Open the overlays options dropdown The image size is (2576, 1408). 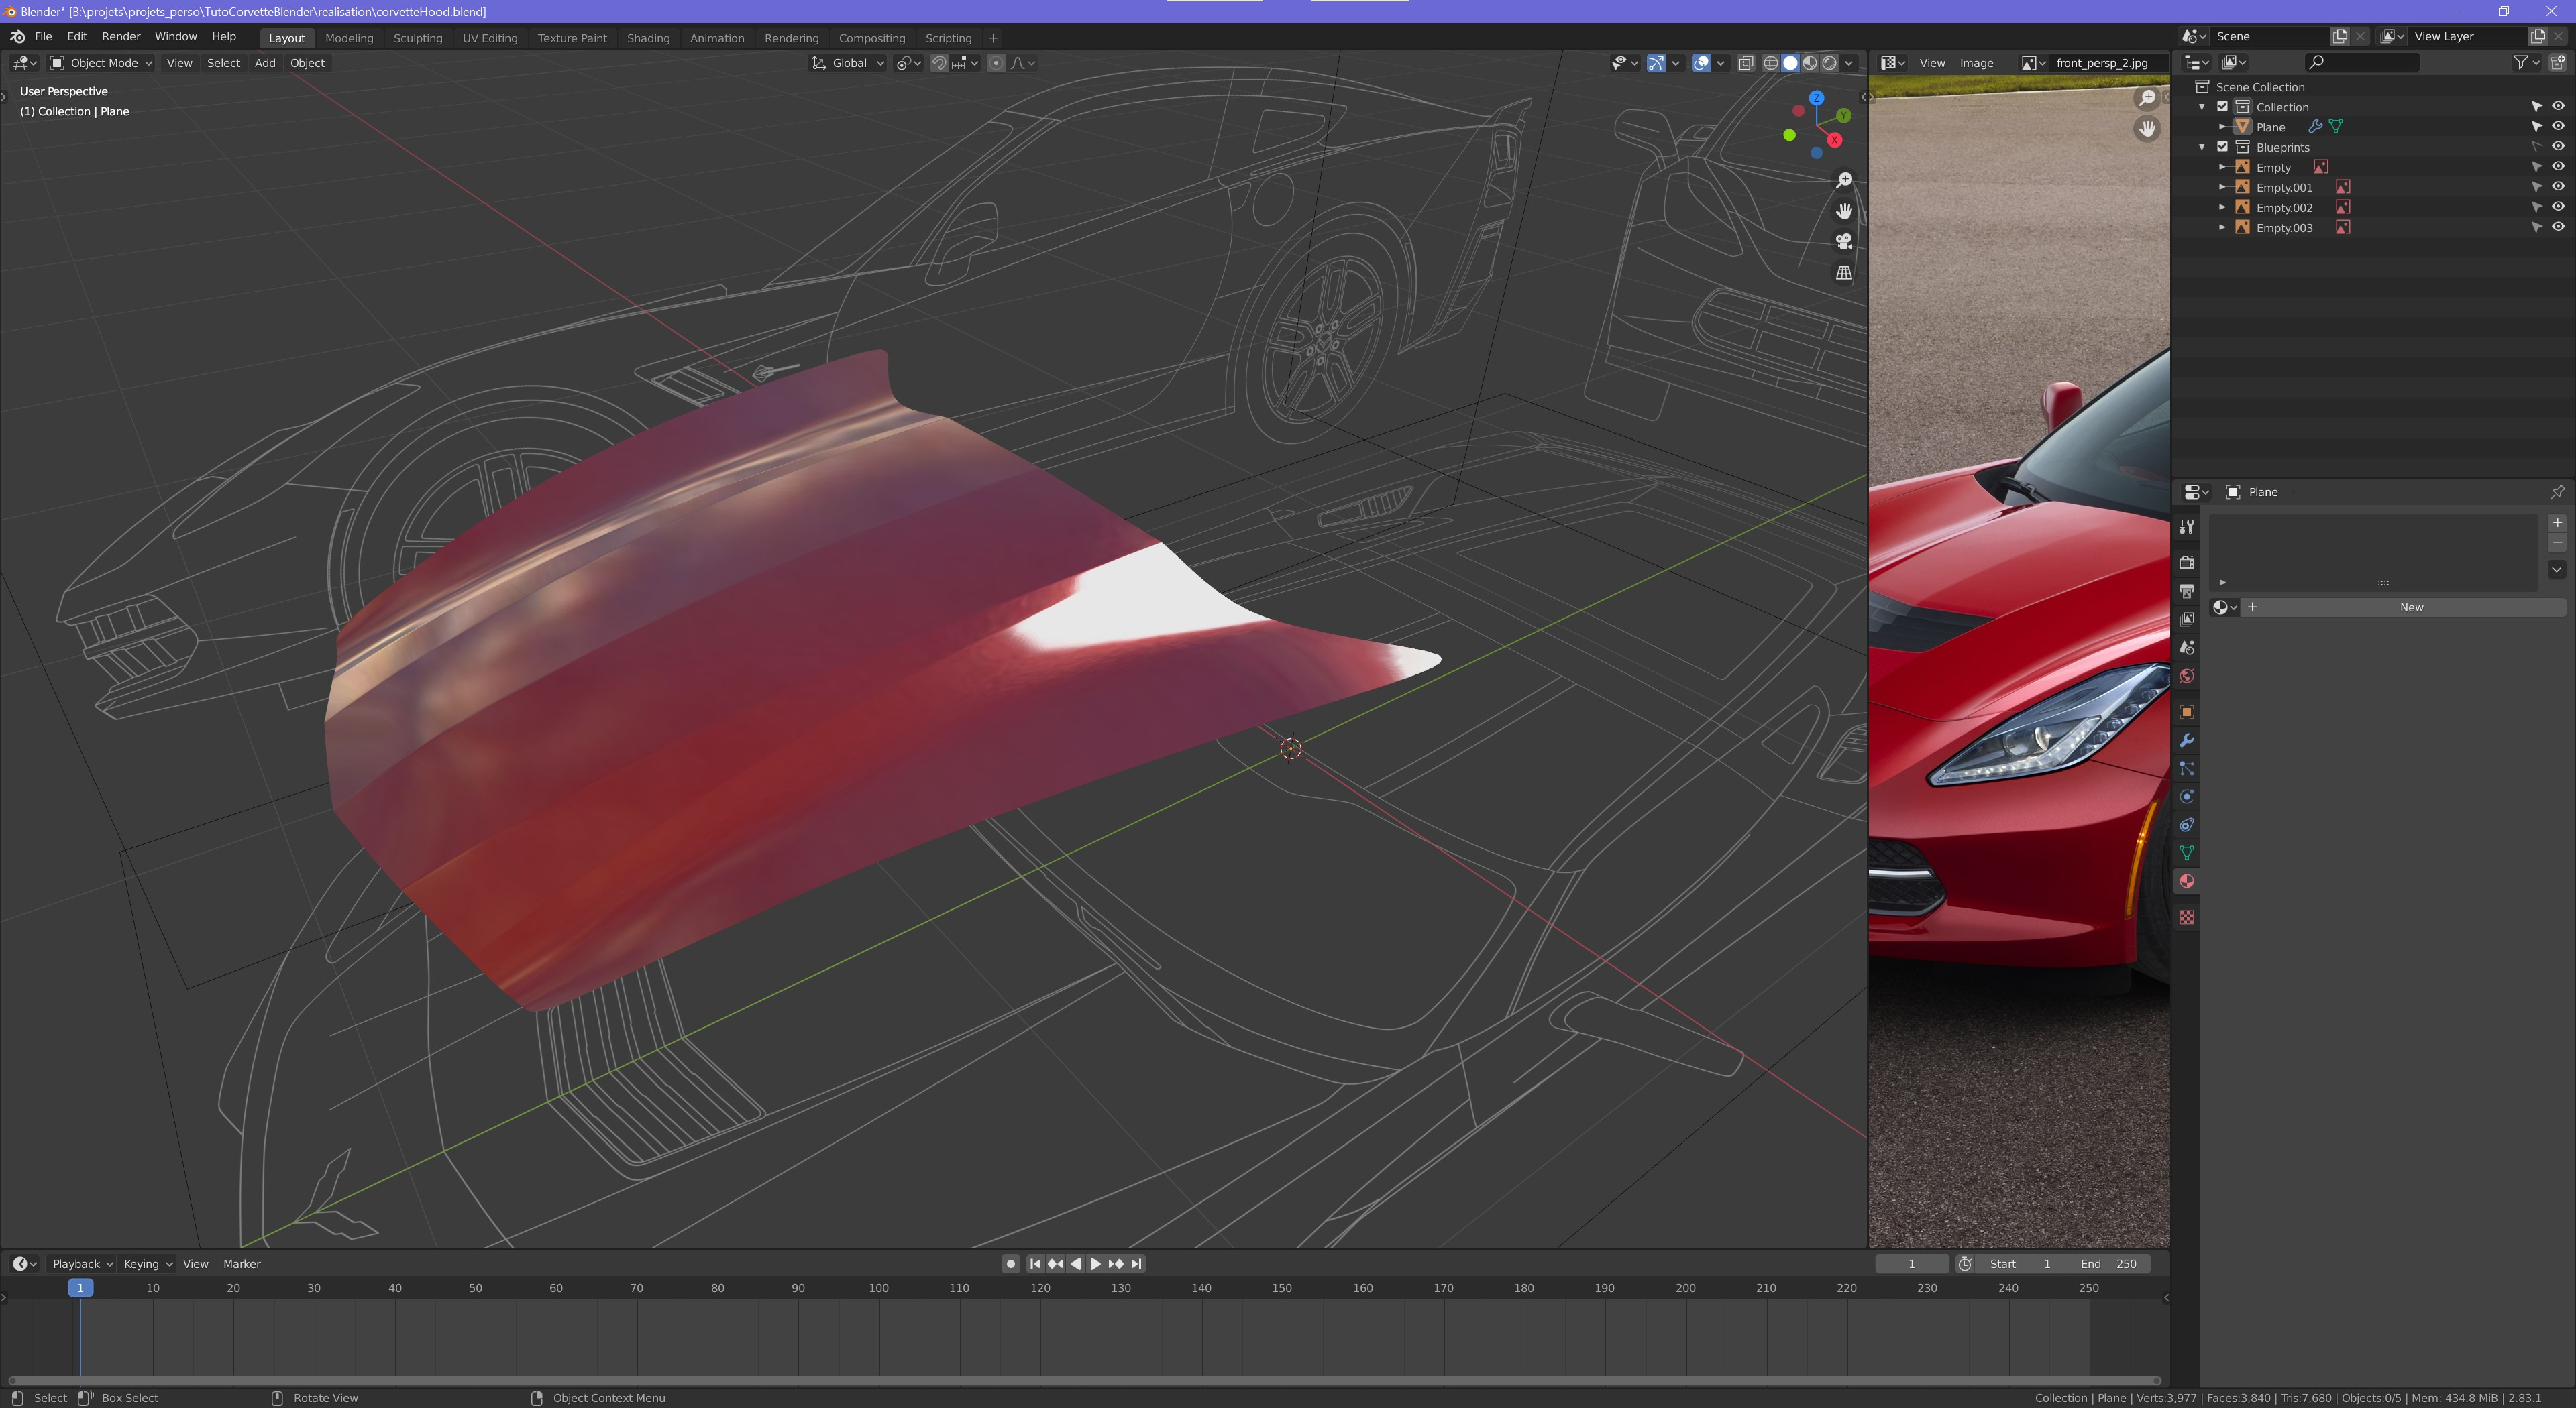point(1720,63)
